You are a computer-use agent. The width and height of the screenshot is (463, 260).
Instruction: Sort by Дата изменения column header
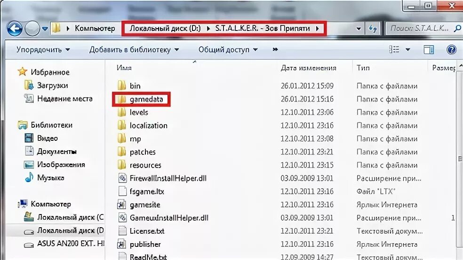tap(309, 68)
